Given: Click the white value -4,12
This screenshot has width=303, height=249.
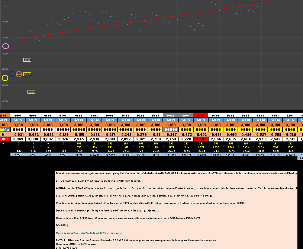Looking at the screenshot, I should pyautogui.click(x=18, y=151).
